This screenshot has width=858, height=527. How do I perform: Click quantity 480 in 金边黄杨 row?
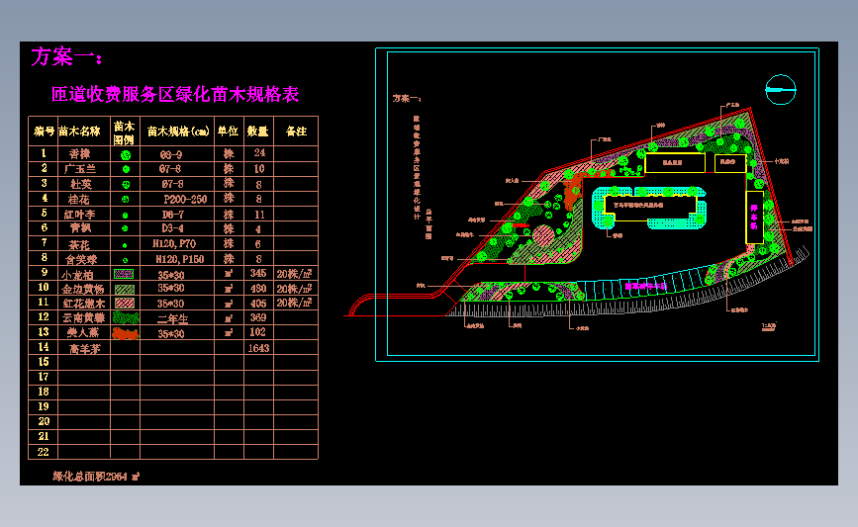coord(258,288)
